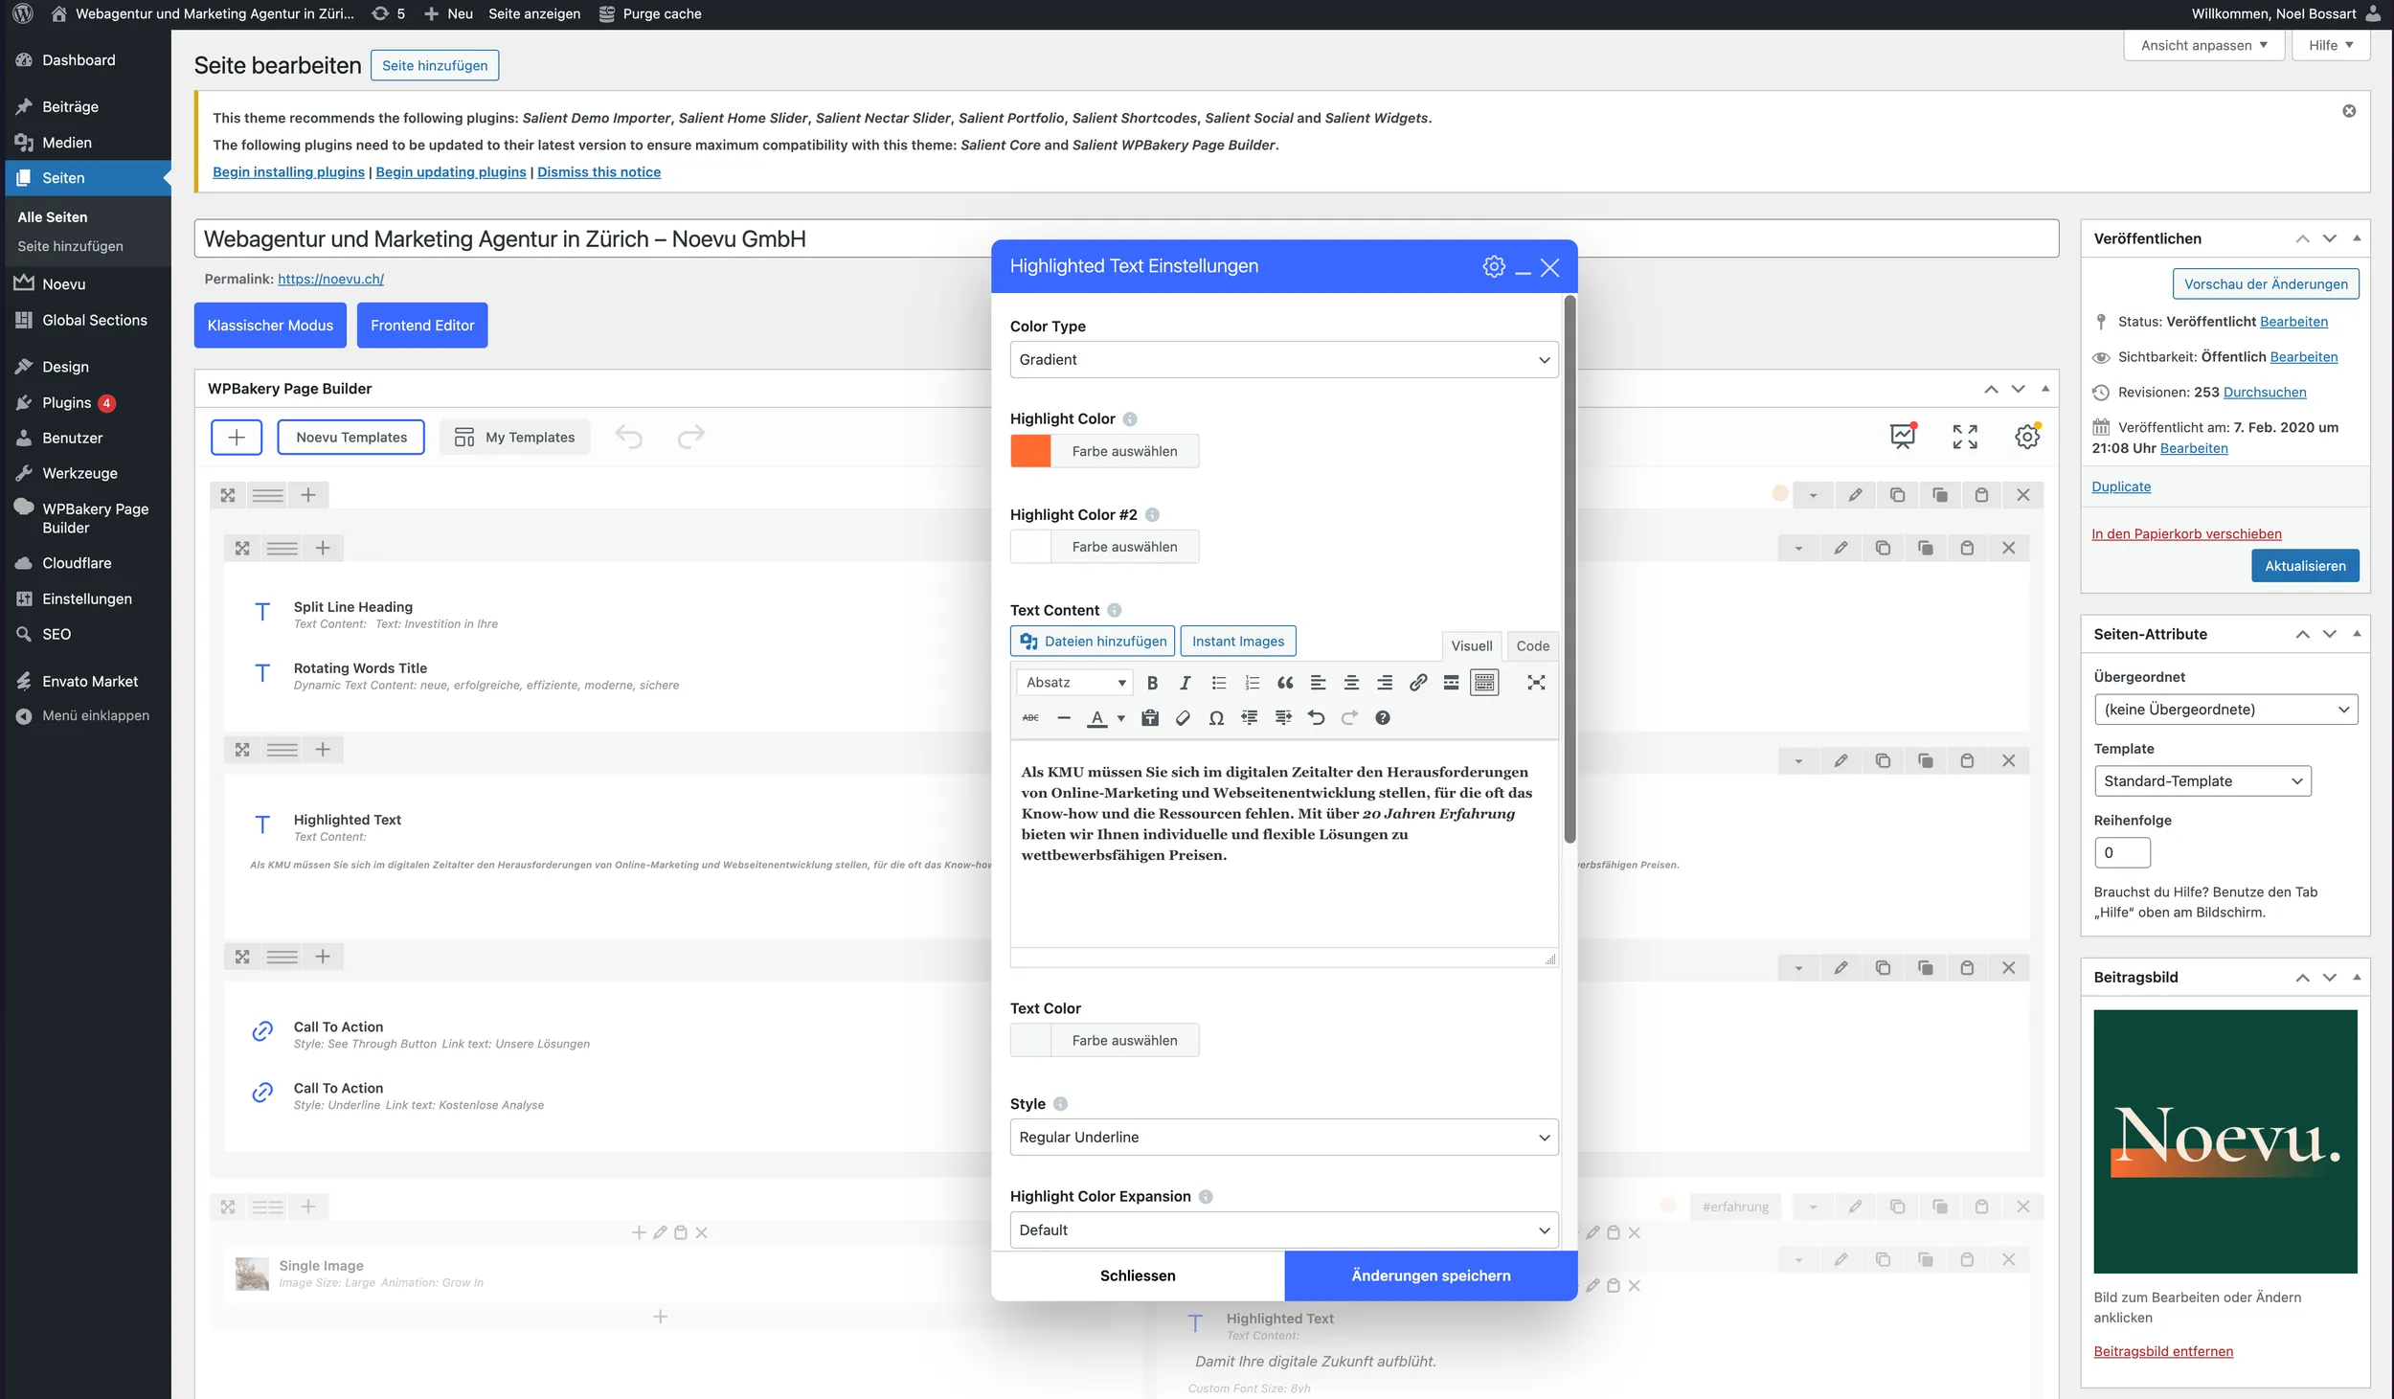Viewport: 2394px width, 1399px height.
Task: Collapse the Seiten-Attribute panel
Action: 2356,633
